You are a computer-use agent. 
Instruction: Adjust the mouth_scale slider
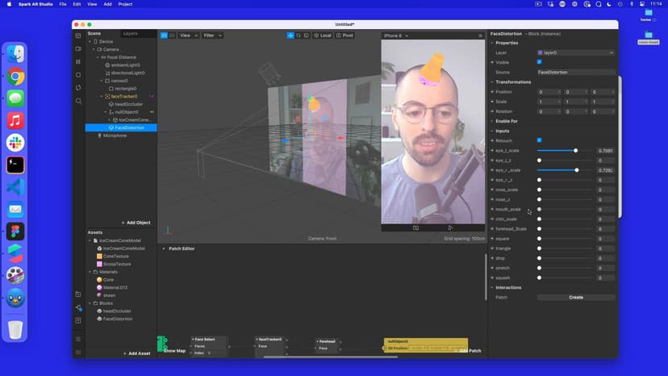(x=565, y=209)
